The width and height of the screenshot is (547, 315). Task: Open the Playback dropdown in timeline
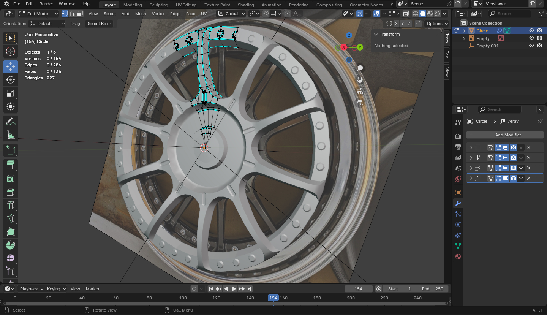point(31,289)
